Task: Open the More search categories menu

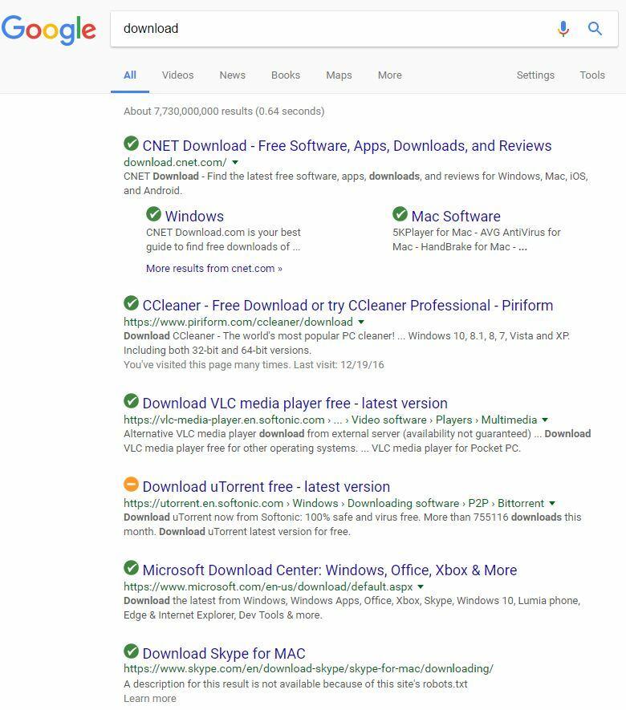Action: (389, 75)
